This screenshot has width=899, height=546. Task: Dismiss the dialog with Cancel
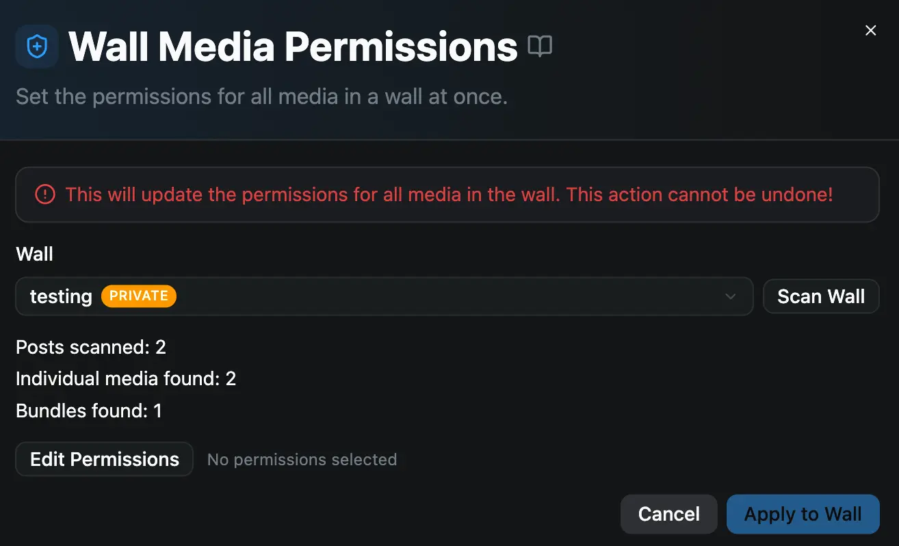click(668, 514)
